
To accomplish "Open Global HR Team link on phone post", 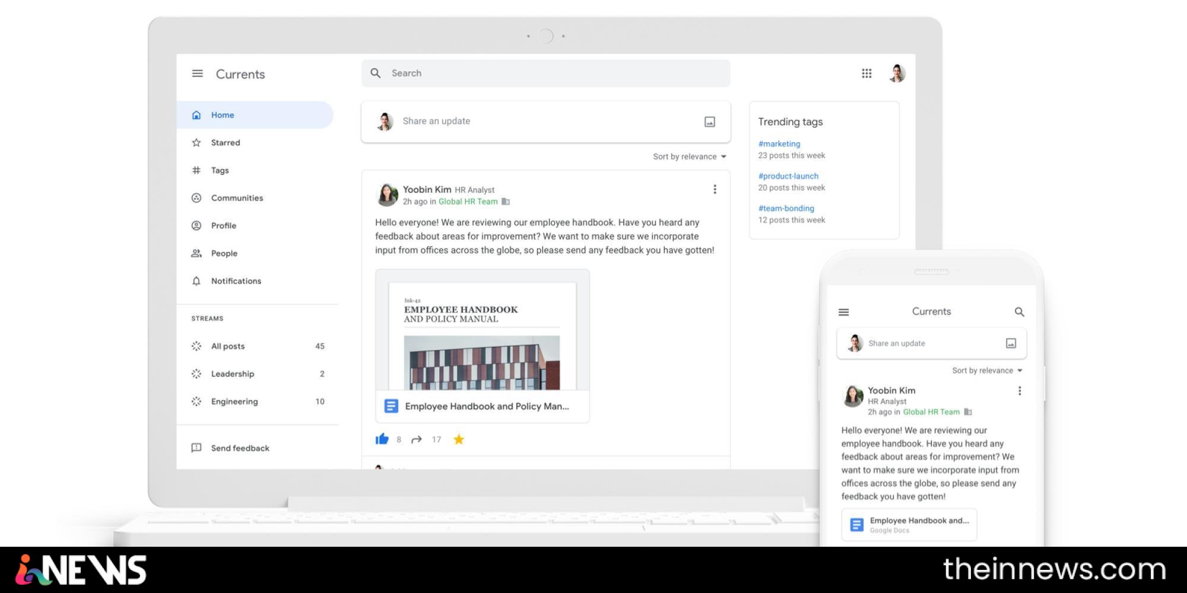I will [931, 412].
